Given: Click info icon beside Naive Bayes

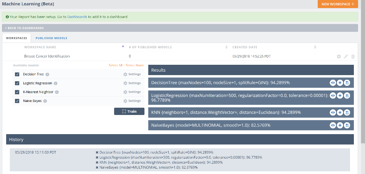Looking at the screenshot, I should (45, 101).
